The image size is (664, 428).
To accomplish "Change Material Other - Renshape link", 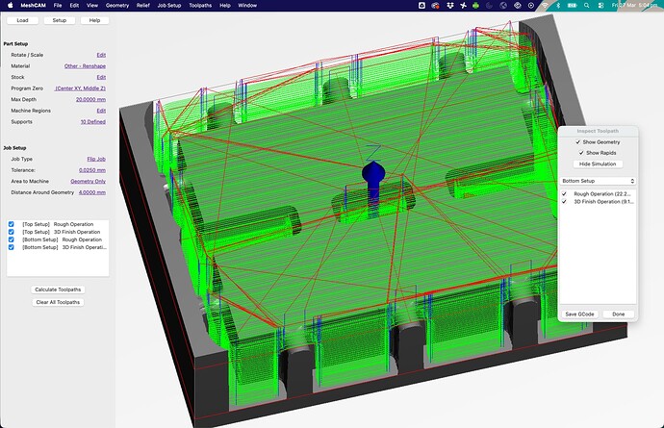I will pos(85,66).
